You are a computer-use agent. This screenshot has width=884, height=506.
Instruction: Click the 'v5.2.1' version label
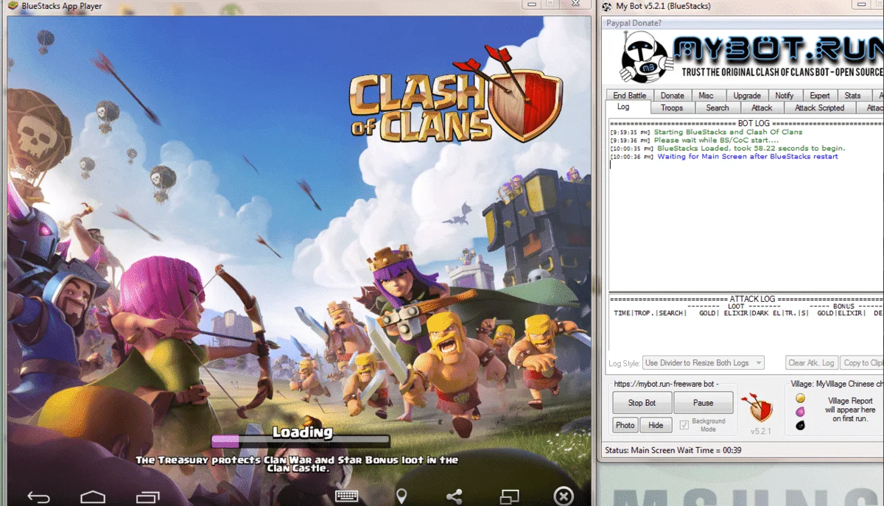pos(760,431)
